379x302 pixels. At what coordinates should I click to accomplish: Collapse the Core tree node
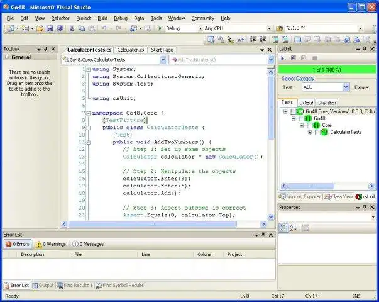click(302, 125)
